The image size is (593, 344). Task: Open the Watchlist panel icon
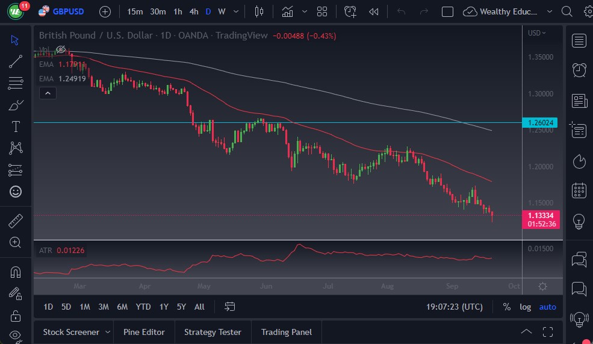[x=579, y=40]
